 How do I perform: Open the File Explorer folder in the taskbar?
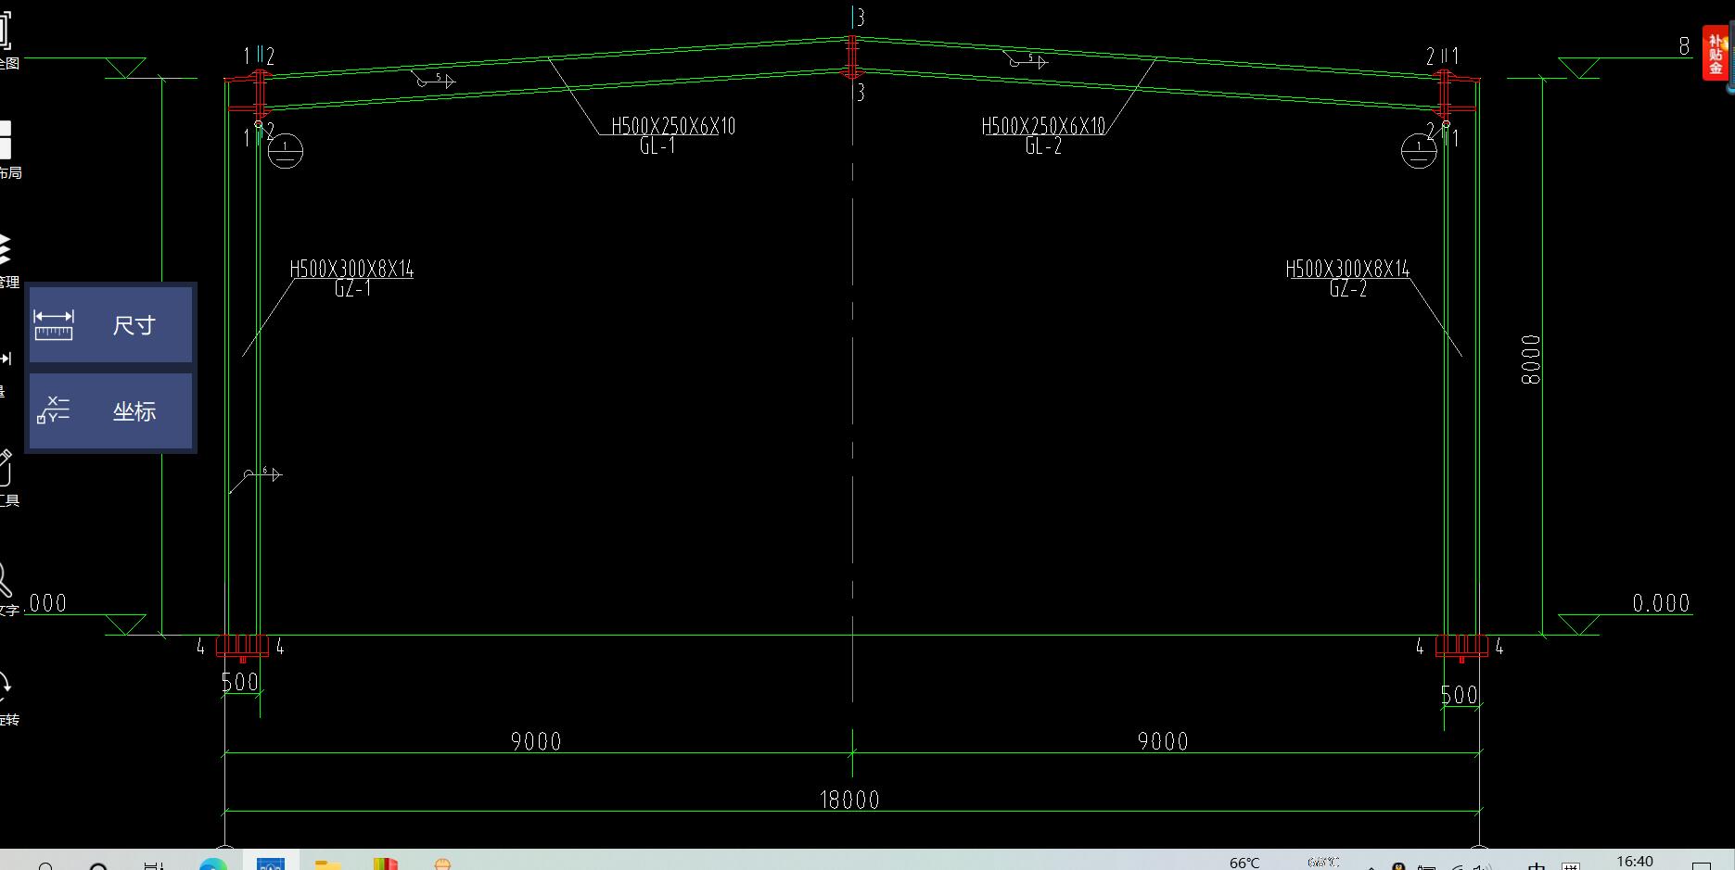[x=327, y=864]
